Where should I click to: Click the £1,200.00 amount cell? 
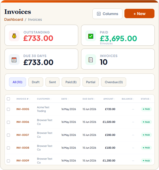click(109, 160)
